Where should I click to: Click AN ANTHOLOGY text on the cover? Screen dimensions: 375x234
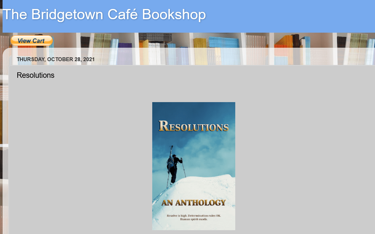coord(194,203)
